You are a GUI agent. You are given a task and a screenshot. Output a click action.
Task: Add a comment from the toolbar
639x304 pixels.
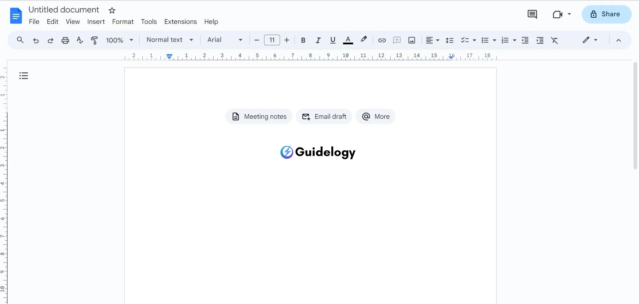coord(397,40)
